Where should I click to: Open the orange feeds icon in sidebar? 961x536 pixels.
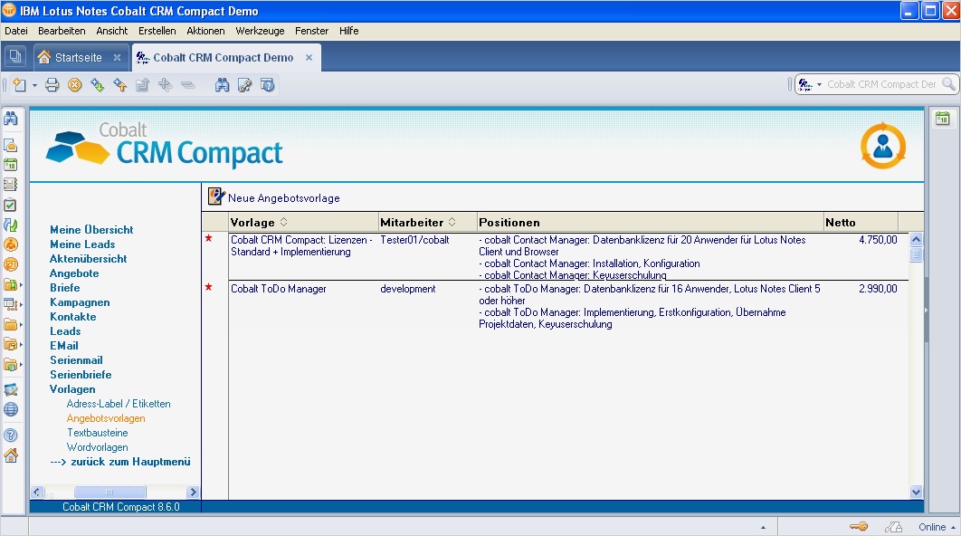point(11,264)
